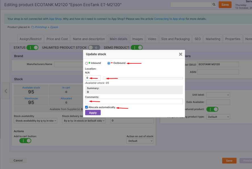Screen dimensions: 252x169
Task: Click the Printshop folder icon in breadcrumb
Action: coord(33,27)
